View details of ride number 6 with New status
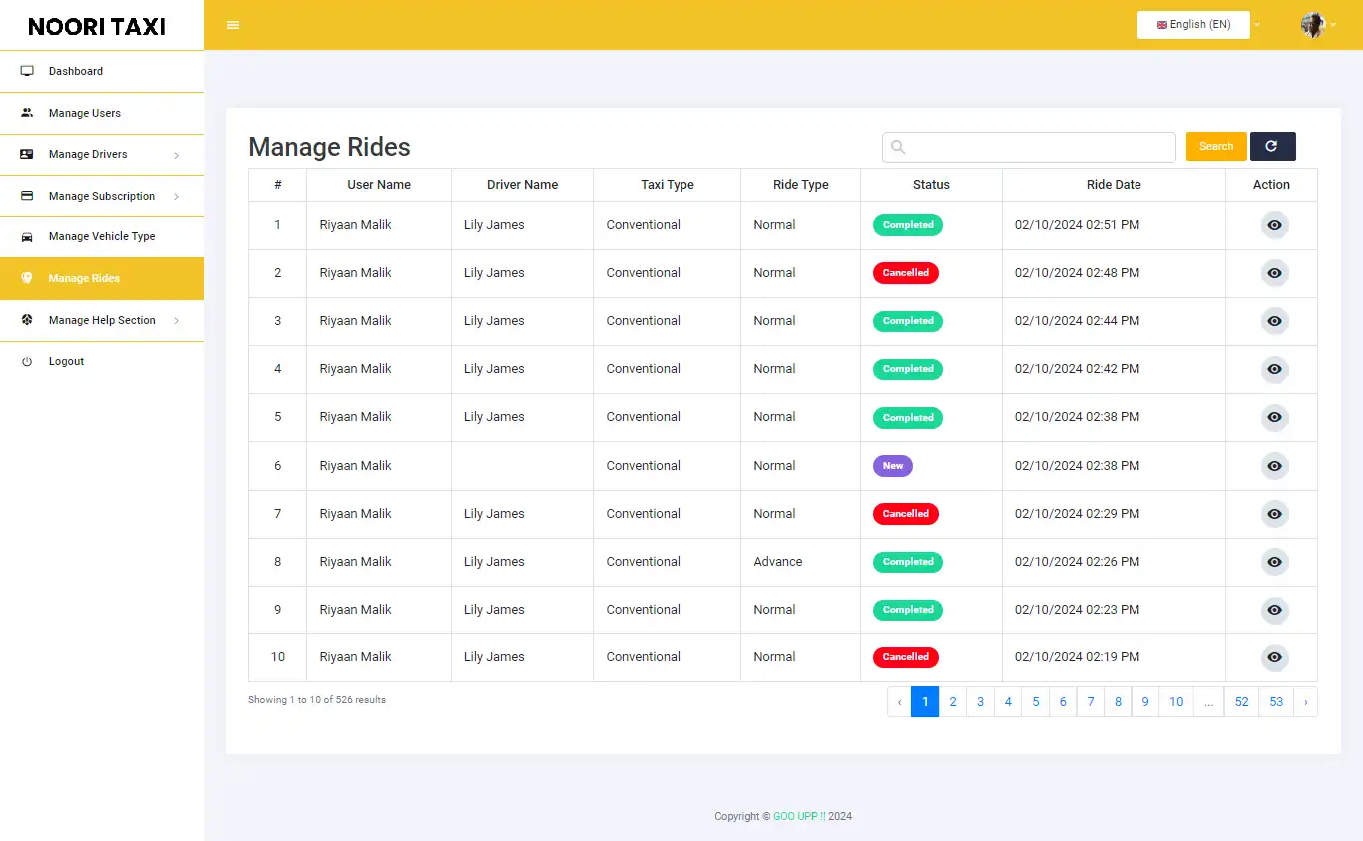Viewport: 1363px width, 841px height. point(1274,466)
